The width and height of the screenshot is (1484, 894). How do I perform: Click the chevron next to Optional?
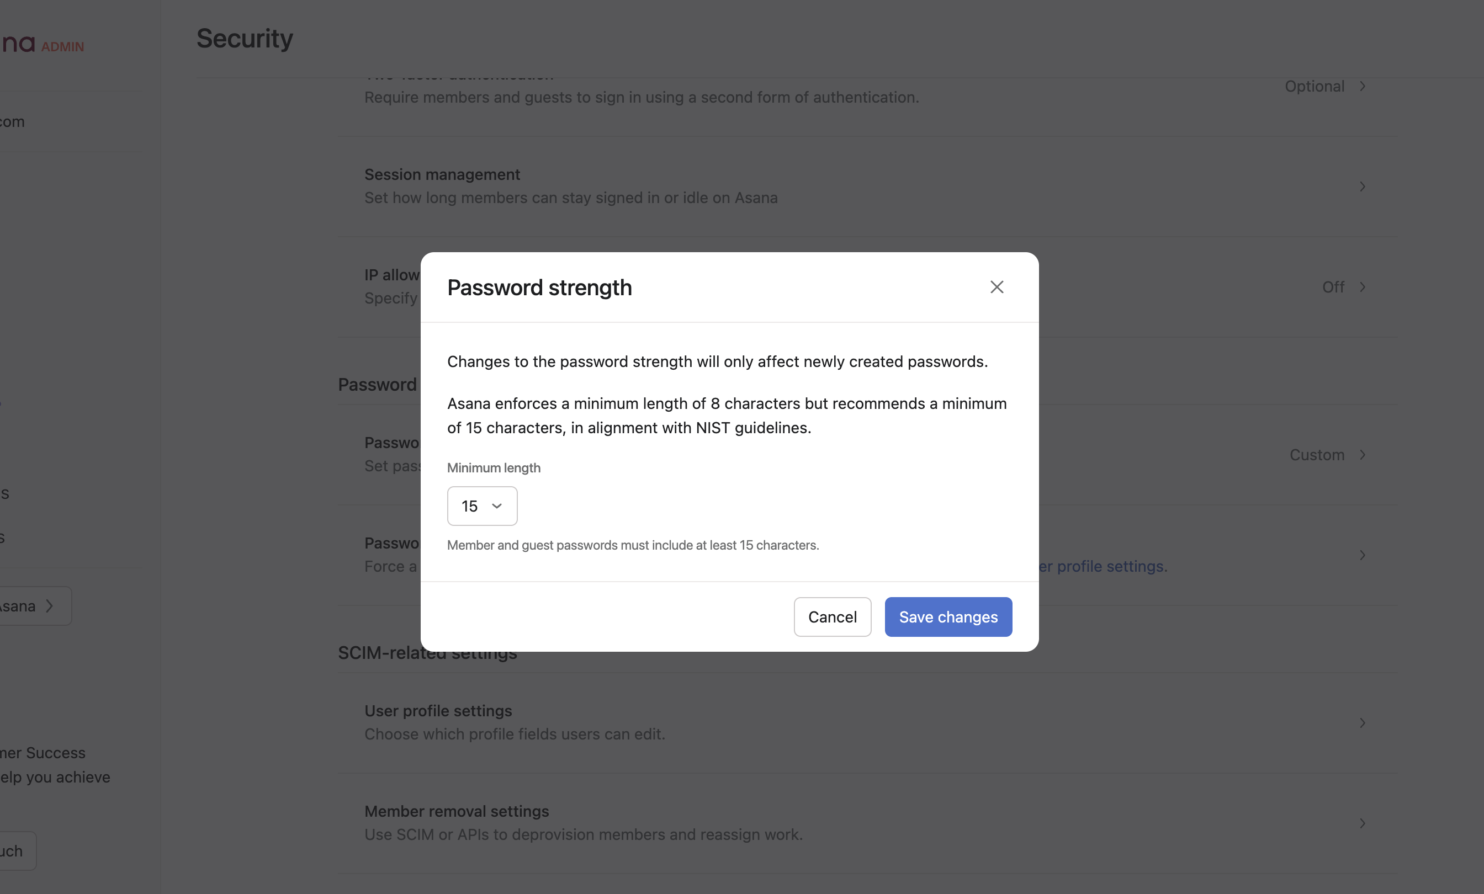click(1363, 86)
